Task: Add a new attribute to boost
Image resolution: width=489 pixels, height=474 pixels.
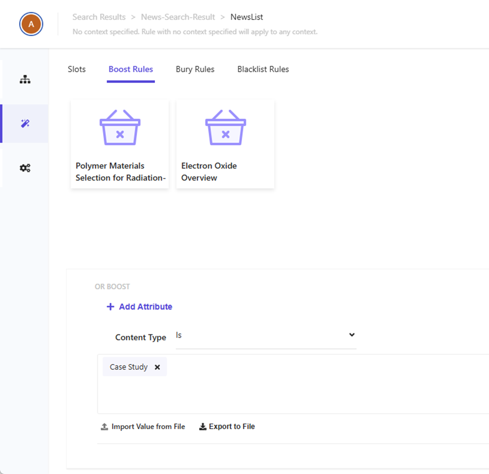Action: (139, 307)
